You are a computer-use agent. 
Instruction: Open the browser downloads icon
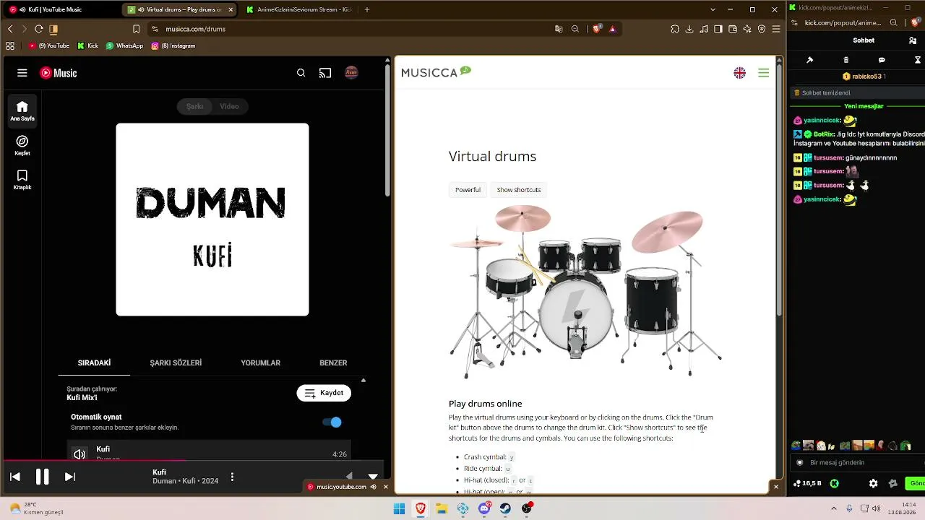tap(689, 29)
